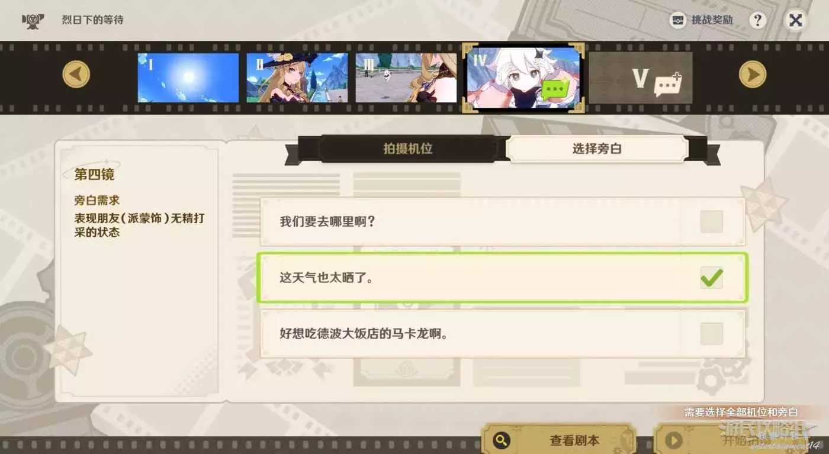Open the question mark help icon
The width and height of the screenshot is (829, 454).
point(757,21)
